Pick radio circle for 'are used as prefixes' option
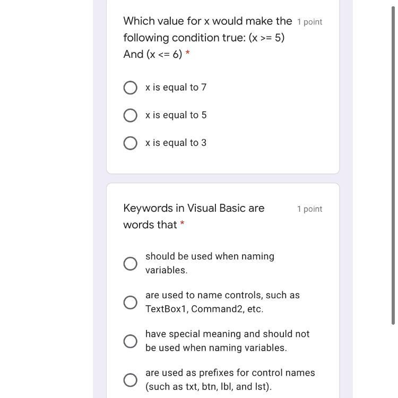Screen dimensions: 398x398 click(130, 380)
